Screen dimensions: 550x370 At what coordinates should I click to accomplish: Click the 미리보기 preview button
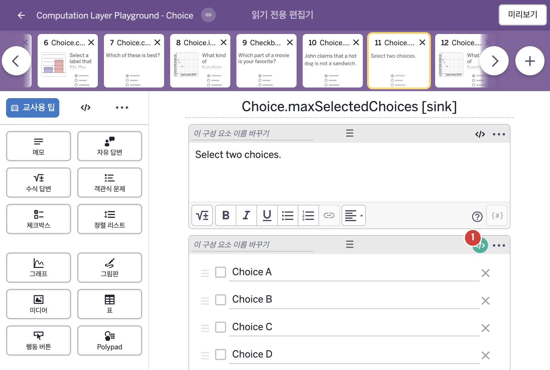point(523,15)
